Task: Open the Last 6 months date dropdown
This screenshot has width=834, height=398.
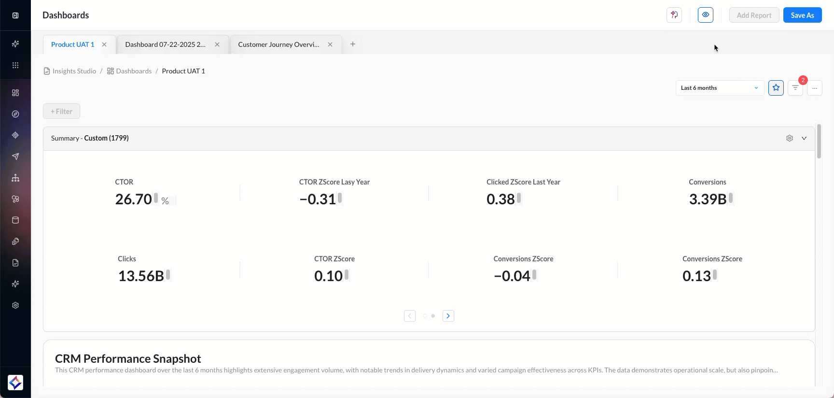Action: click(x=719, y=88)
